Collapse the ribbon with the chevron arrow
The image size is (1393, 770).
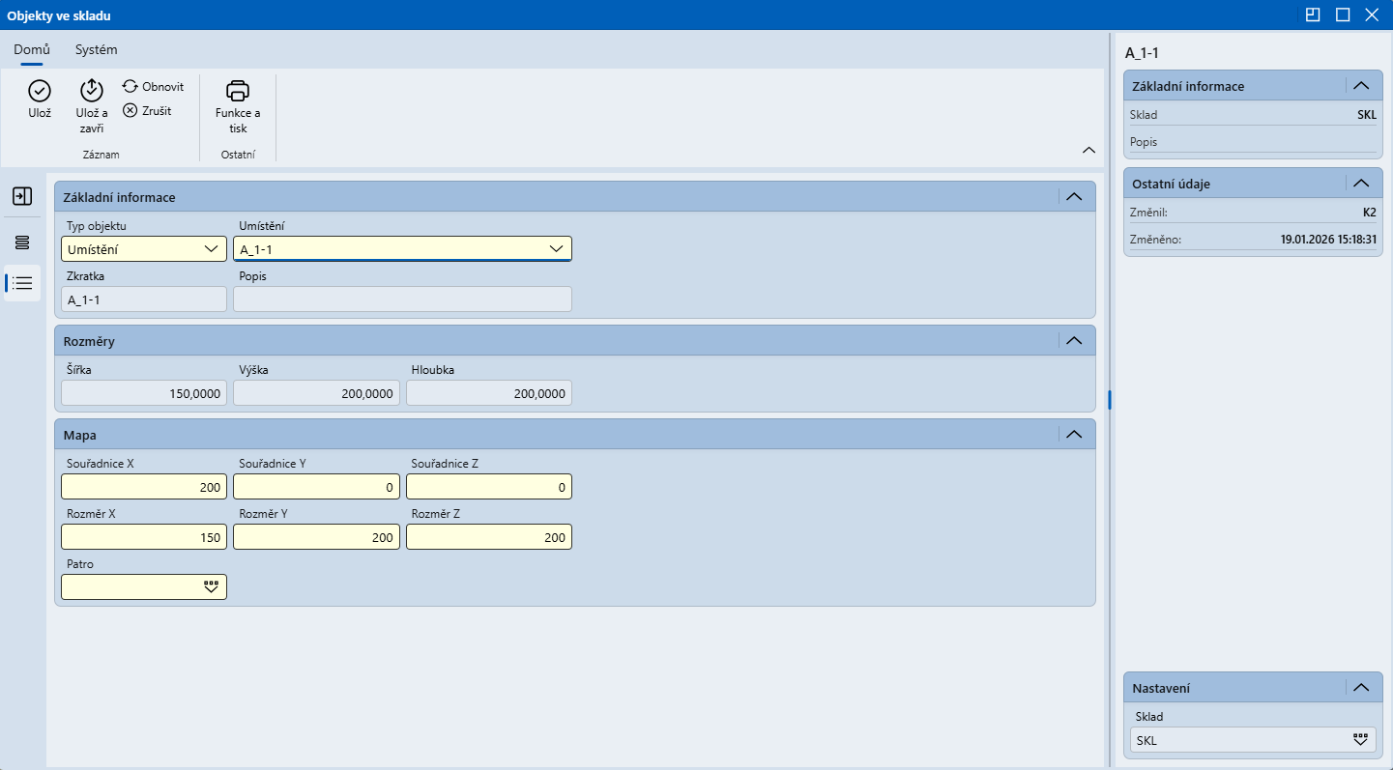(x=1088, y=150)
